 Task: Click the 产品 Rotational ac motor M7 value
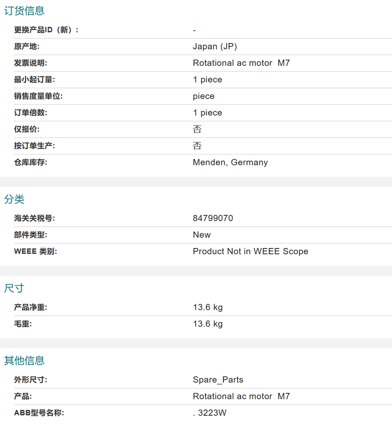click(x=241, y=396)
